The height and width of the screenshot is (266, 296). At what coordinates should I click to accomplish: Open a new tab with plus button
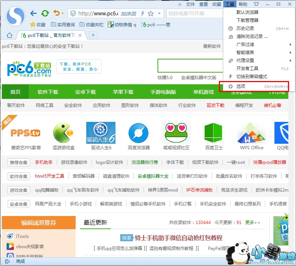(93, 35)
